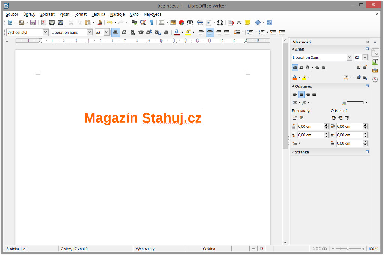
Task: Activate the Clone Formatting paintbrush
Action: pyautogui.click(x=99, y=22)
